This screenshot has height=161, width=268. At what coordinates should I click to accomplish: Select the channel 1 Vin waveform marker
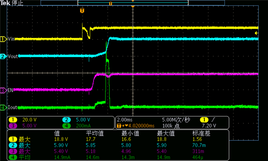pyautogui.click(x=3, y=39)
